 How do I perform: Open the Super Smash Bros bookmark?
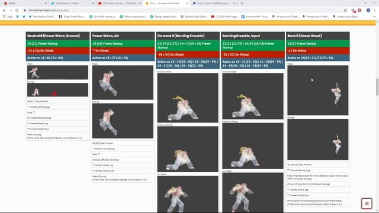[72, 17]
